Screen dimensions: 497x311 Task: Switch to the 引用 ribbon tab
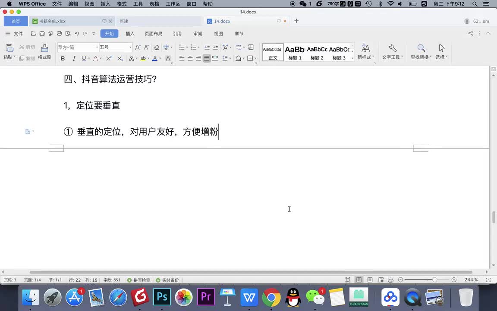click(x=177, y=34)
